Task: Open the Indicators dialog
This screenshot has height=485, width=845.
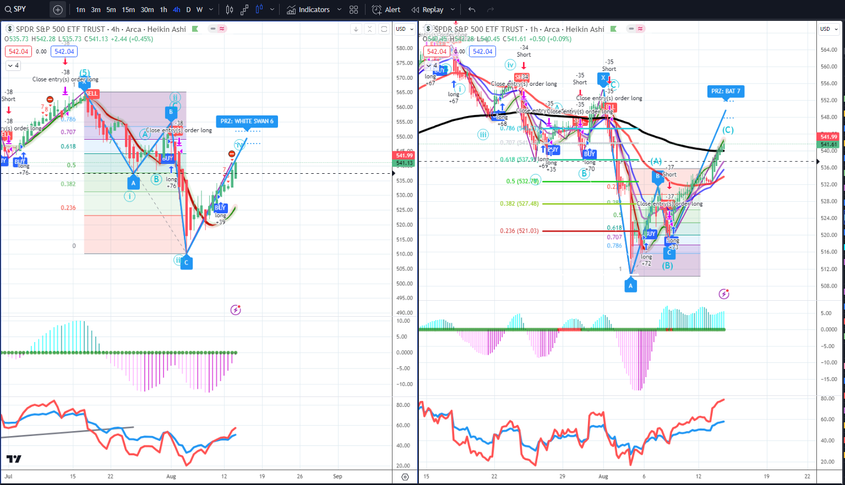Action: pos(308,9)
